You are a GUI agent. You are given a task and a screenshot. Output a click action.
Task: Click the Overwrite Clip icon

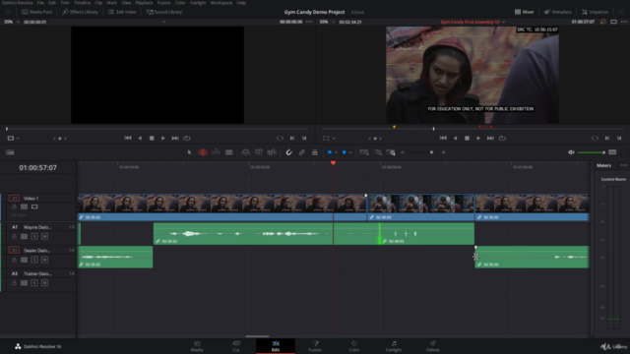click(258, 152)
